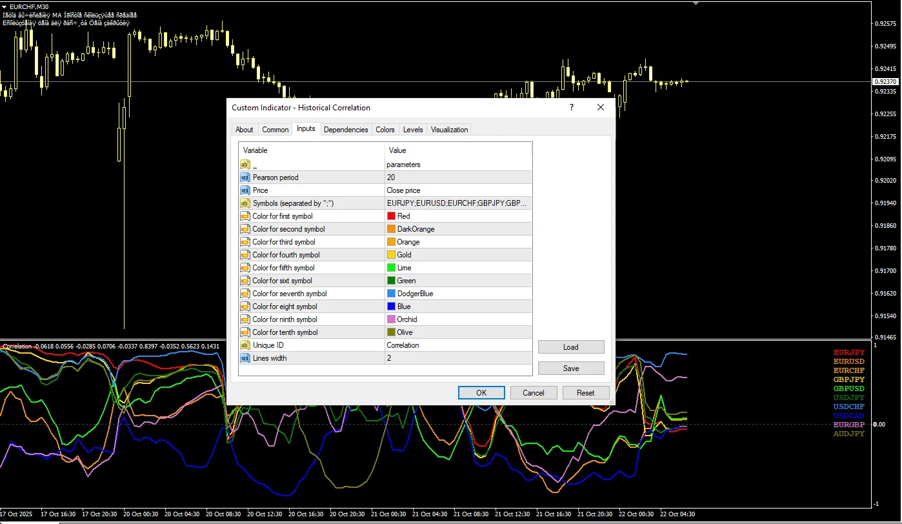The image size is (902, 524).
Task: Click the icon next to Price variable
Action: (245, 190)
